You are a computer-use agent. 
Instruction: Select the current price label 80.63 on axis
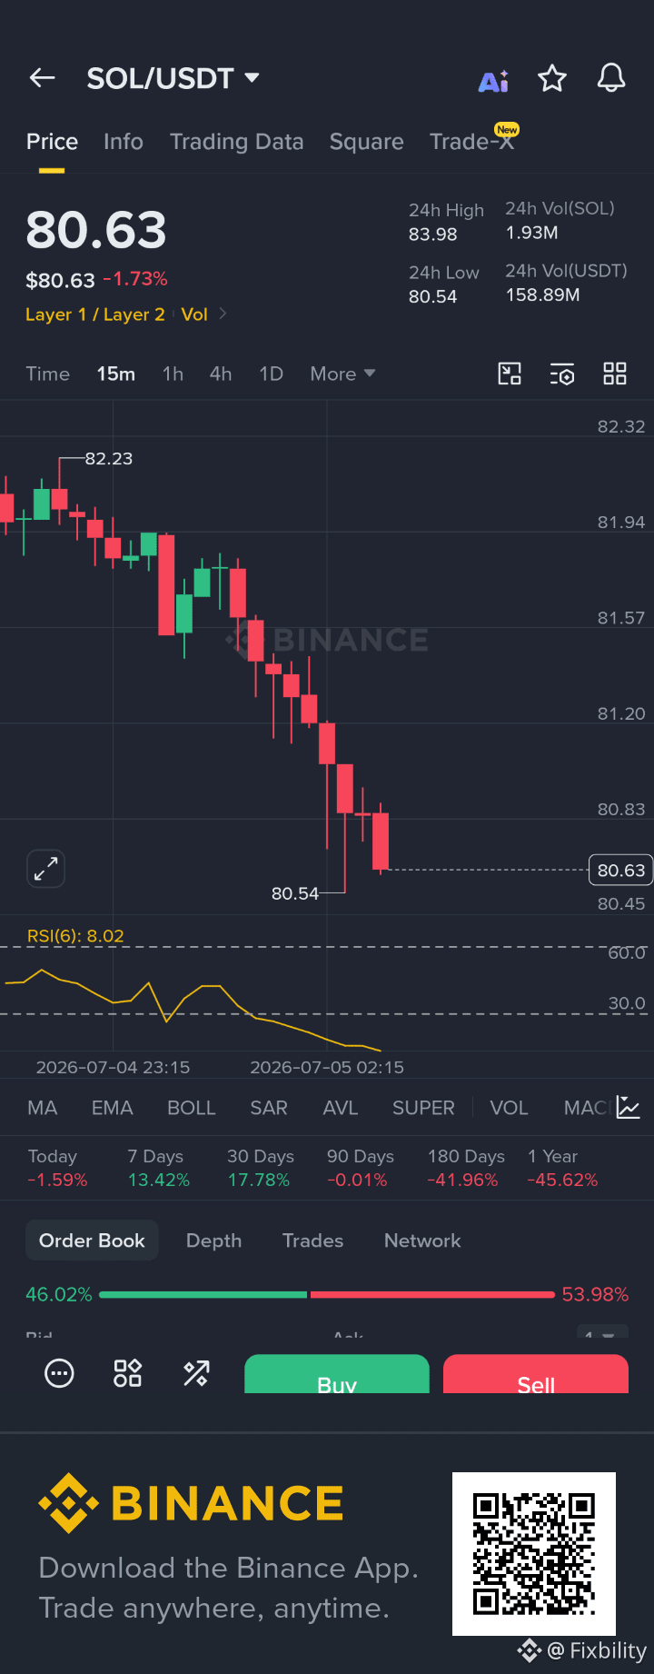click(621, 870)
